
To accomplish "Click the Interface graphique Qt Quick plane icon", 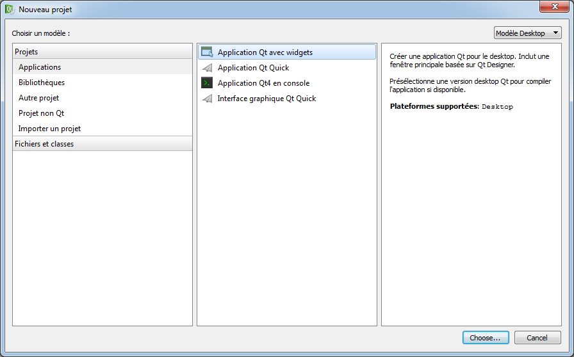I will pyautogui.click(x=207, y=99).
